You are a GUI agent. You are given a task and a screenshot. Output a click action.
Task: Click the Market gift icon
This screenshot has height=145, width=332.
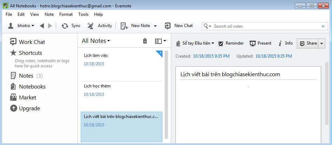pyautogui.click(x=13, y=97)
